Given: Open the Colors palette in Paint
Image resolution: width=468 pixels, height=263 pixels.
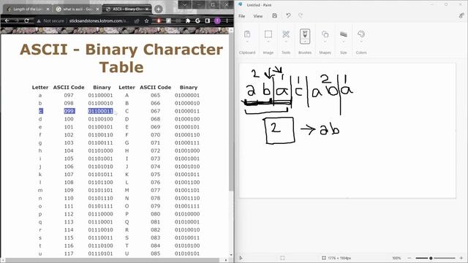Looking at the screenshot, I should pyautogui.click(x=361, y=34).
